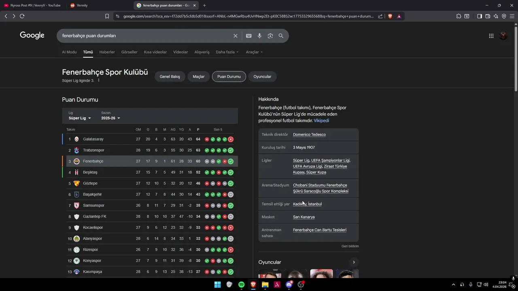Reload the page
The image size is (518, 291).
(x=22, y=16)
